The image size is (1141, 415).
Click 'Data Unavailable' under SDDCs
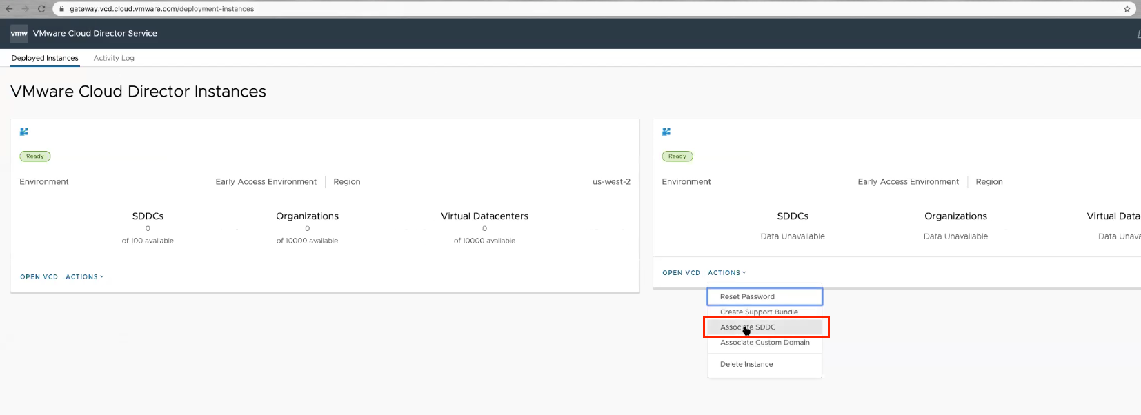click(x=793, y=236)
